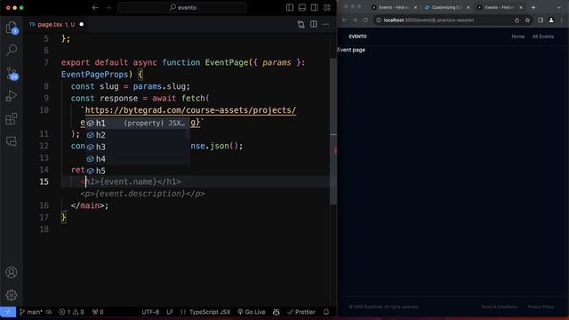Select h3 in the autocomplete list
Viewport: 569px width, 320px height.
(x=138, y=147)
